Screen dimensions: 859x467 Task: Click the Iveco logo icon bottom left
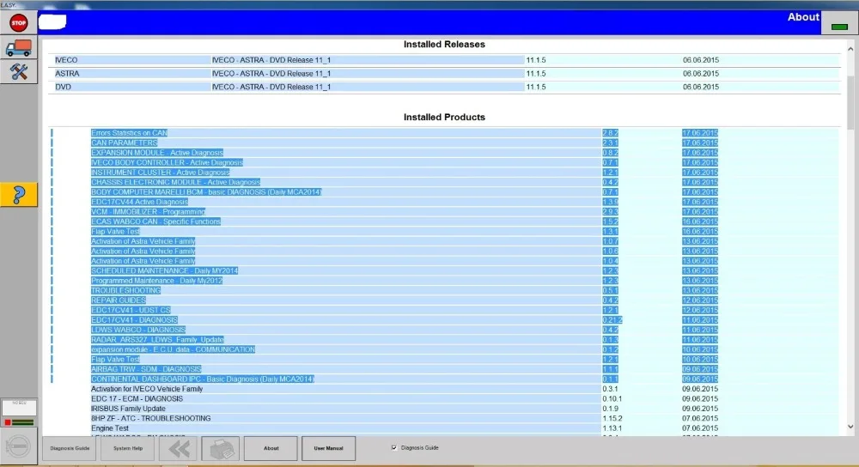(x=18, y=446)
